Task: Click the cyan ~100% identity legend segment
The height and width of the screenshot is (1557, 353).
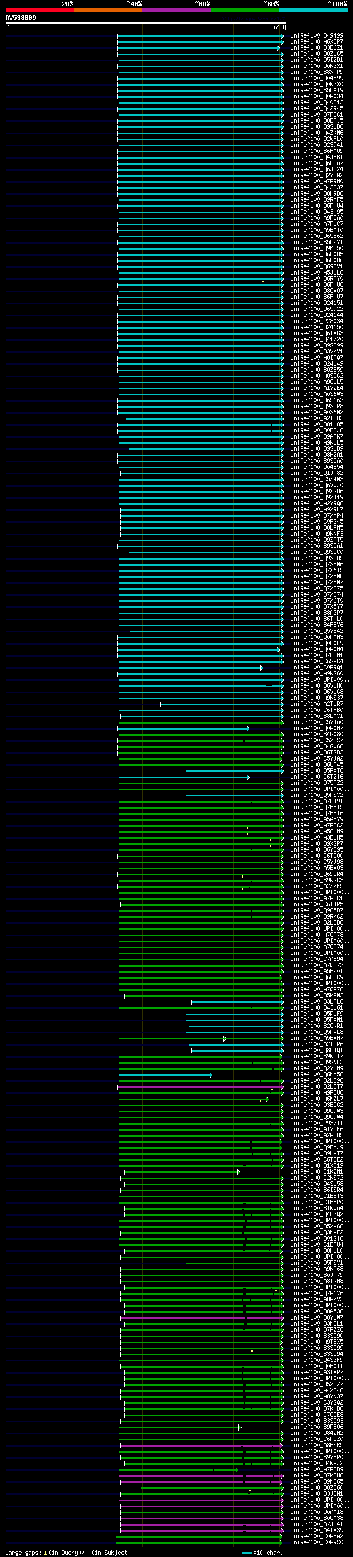Action: pos(314,10)
